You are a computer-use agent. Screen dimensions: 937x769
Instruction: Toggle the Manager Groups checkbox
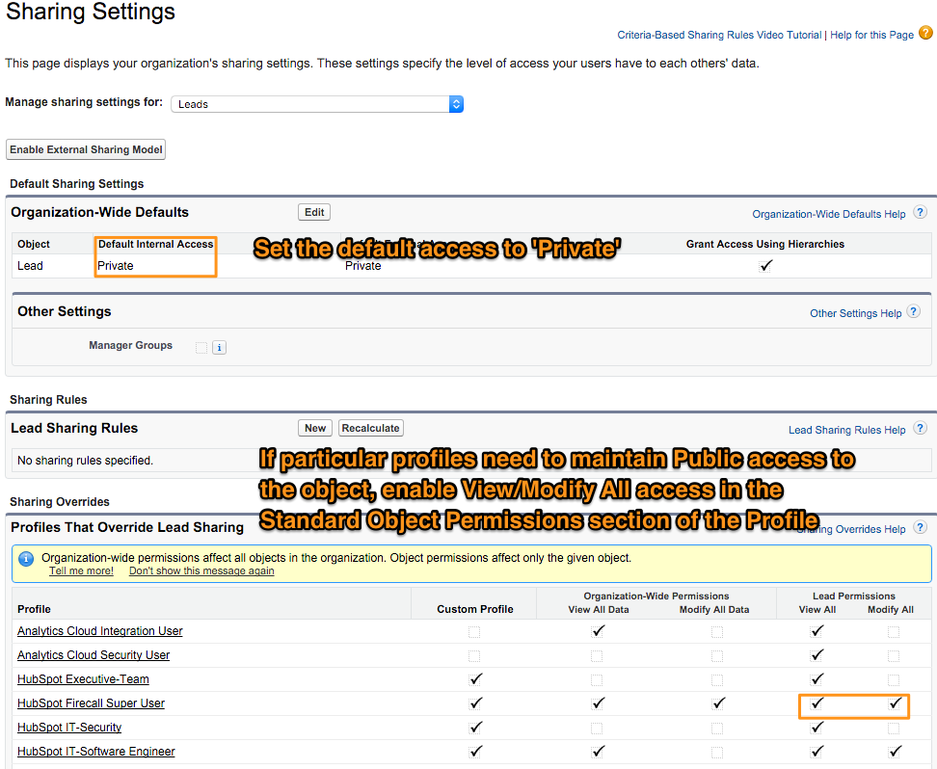coord(201,347)
